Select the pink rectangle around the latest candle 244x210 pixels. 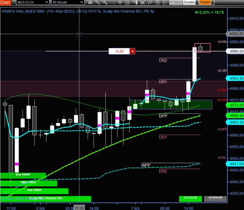[203, 48]
